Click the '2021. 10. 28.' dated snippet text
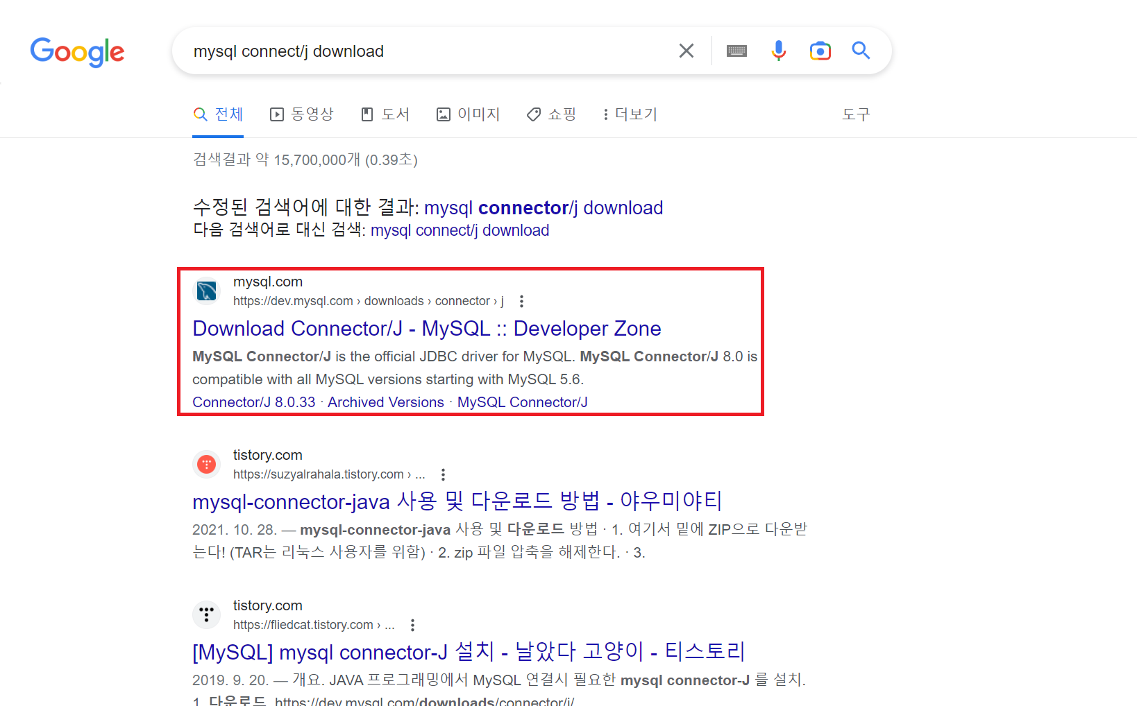Screen dimensions: 1137x706 [x=235, y=530]
